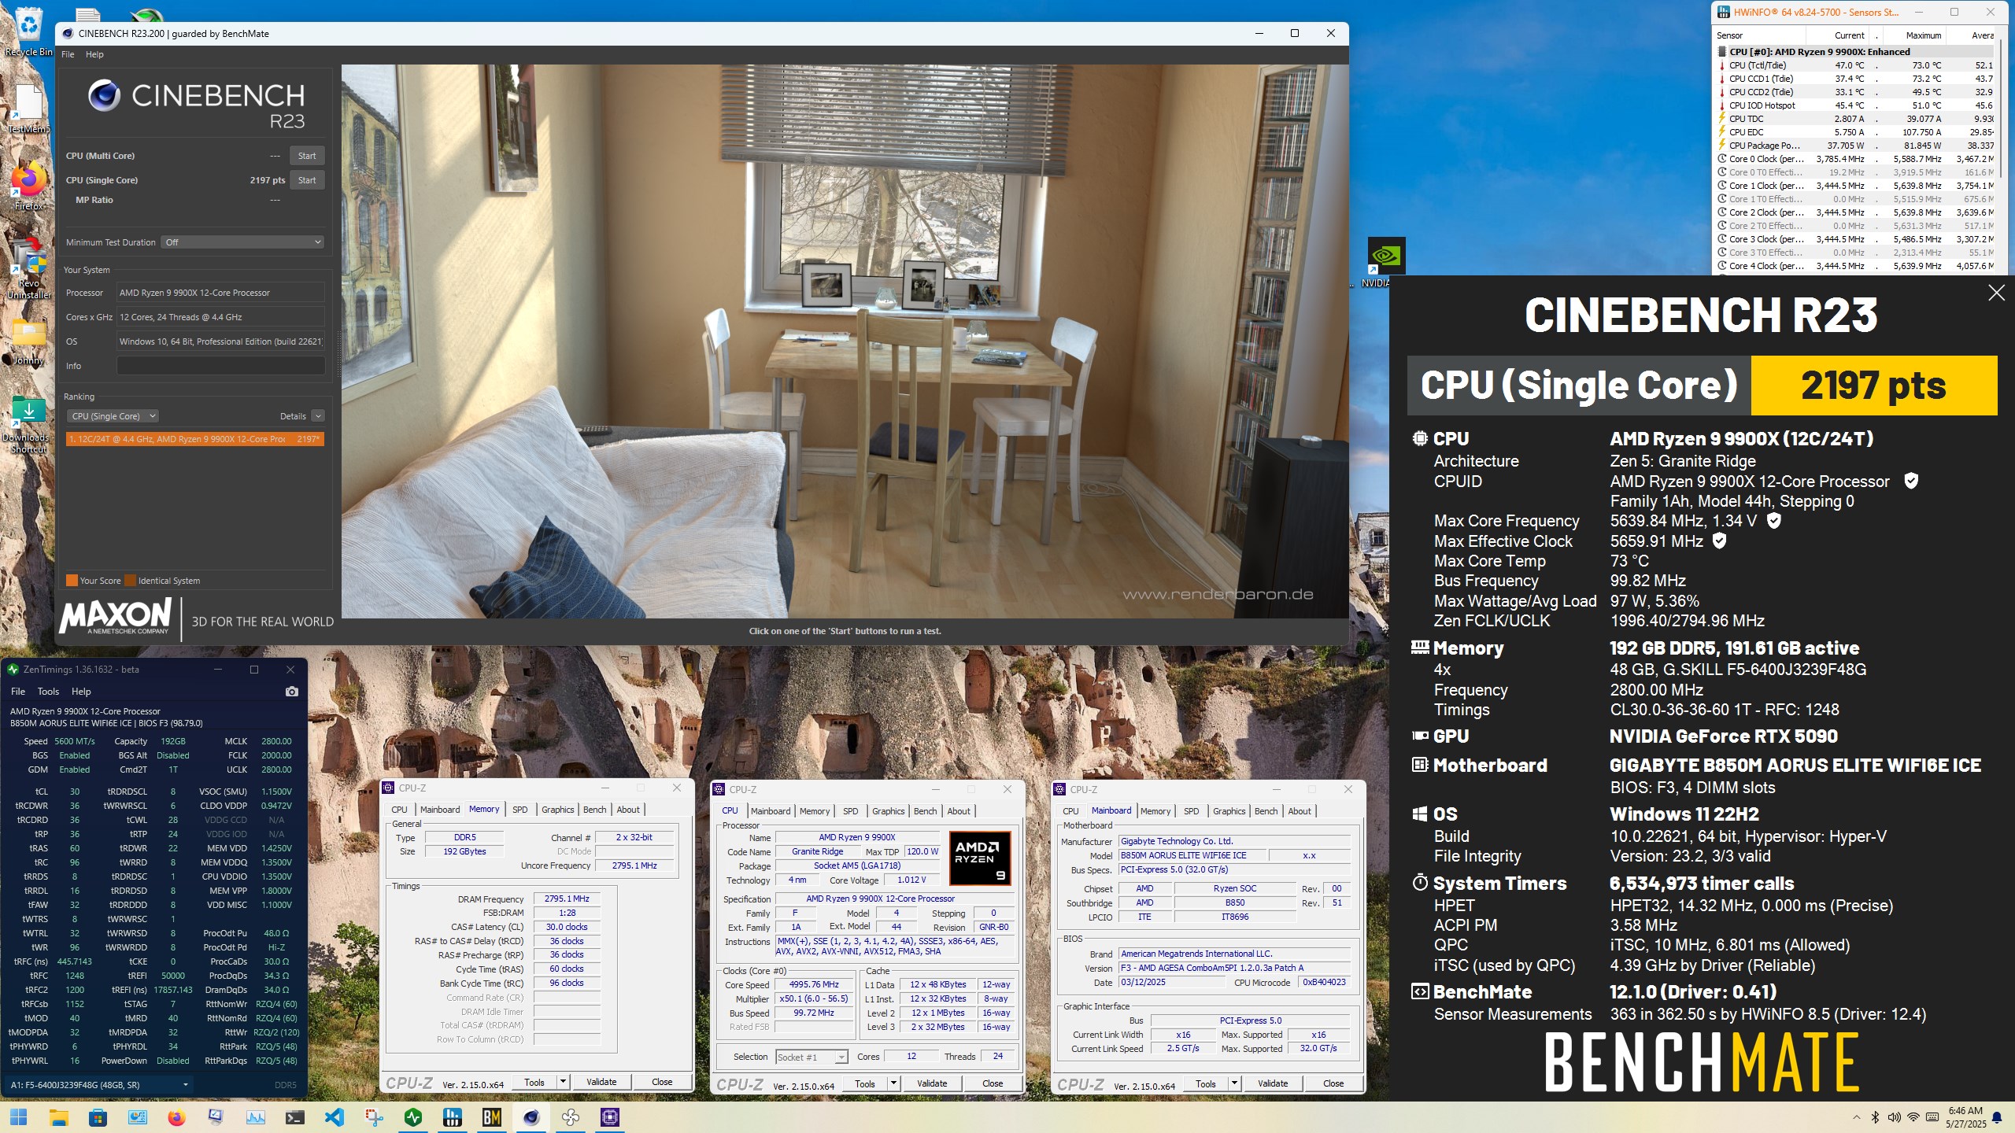The image size is (2015, 1133).
Task: Click Validate in CPU-Z Memory window
Action: (601, 1082)
